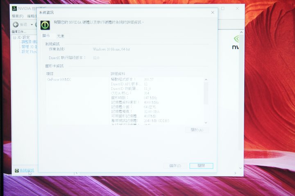Open 設定 PhysX in the tree
Viewport: 295px width, 196px height.
29,51
